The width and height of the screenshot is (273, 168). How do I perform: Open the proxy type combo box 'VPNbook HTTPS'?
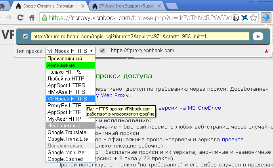point(71,51)
